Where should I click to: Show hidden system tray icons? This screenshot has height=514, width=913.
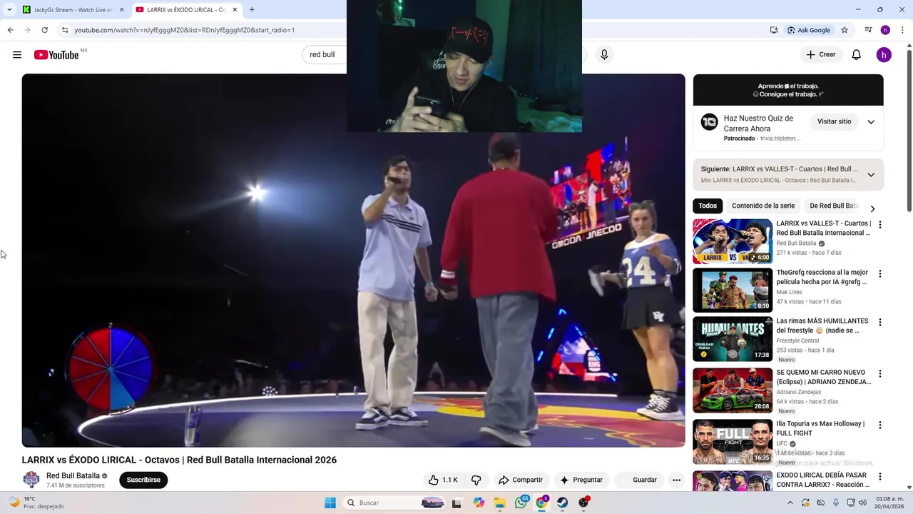(790, 503)
